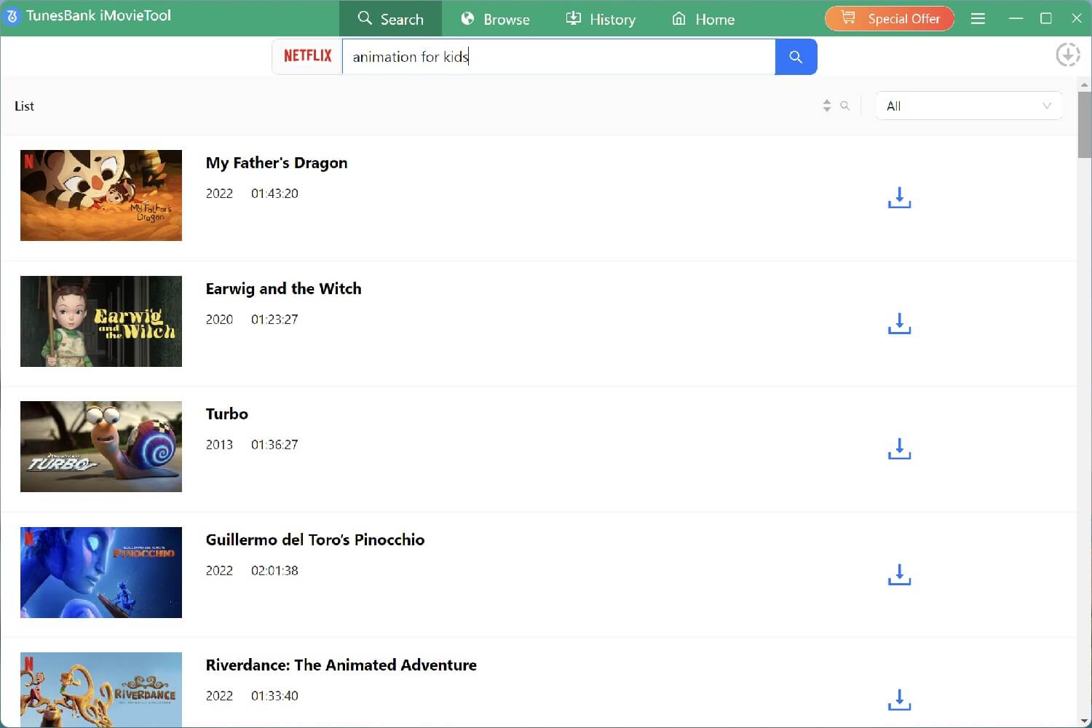Start download of My Father's Dragon
The image size is (1092, 728).
point(898,197)
